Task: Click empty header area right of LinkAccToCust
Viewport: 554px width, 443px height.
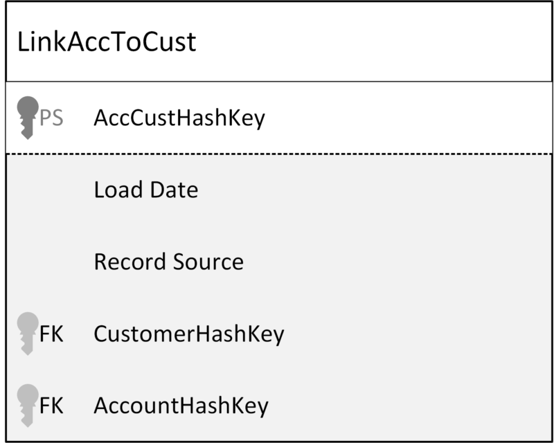Action: tap(375, 42)
